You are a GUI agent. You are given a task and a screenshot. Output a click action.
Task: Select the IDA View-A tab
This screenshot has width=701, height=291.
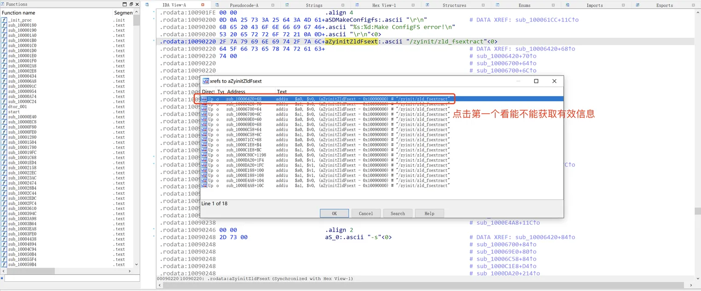point(174,5)
